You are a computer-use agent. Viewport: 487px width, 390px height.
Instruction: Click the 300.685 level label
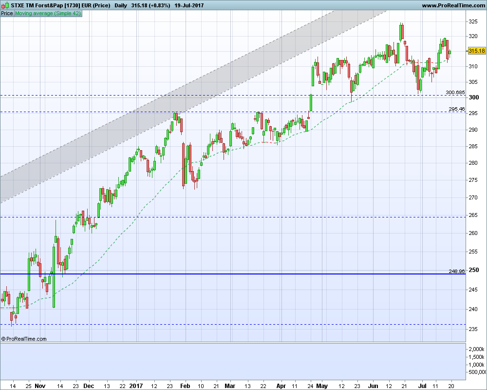[455, 92]
